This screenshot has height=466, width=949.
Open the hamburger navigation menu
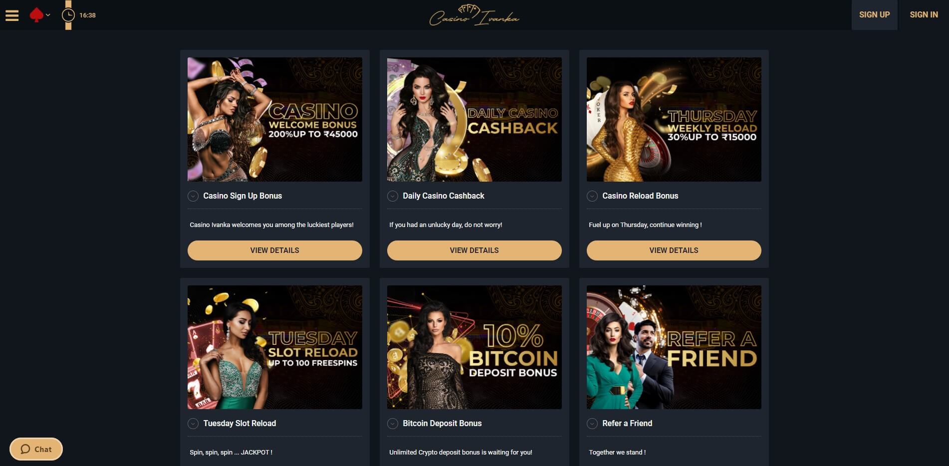tap(12, 15)
